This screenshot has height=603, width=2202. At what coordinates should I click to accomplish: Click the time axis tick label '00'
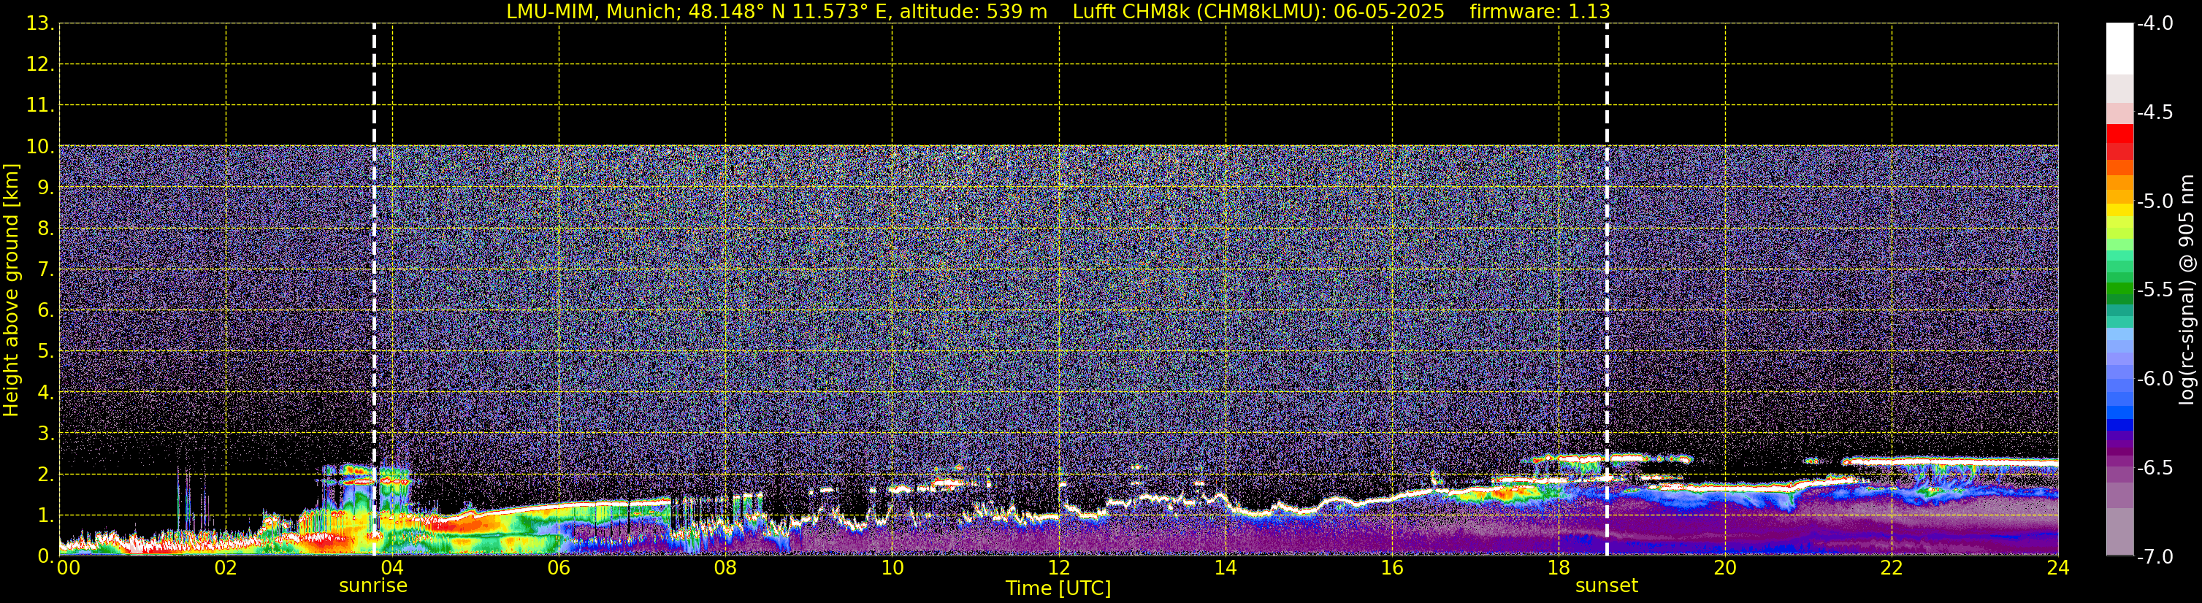click(69, 568)
